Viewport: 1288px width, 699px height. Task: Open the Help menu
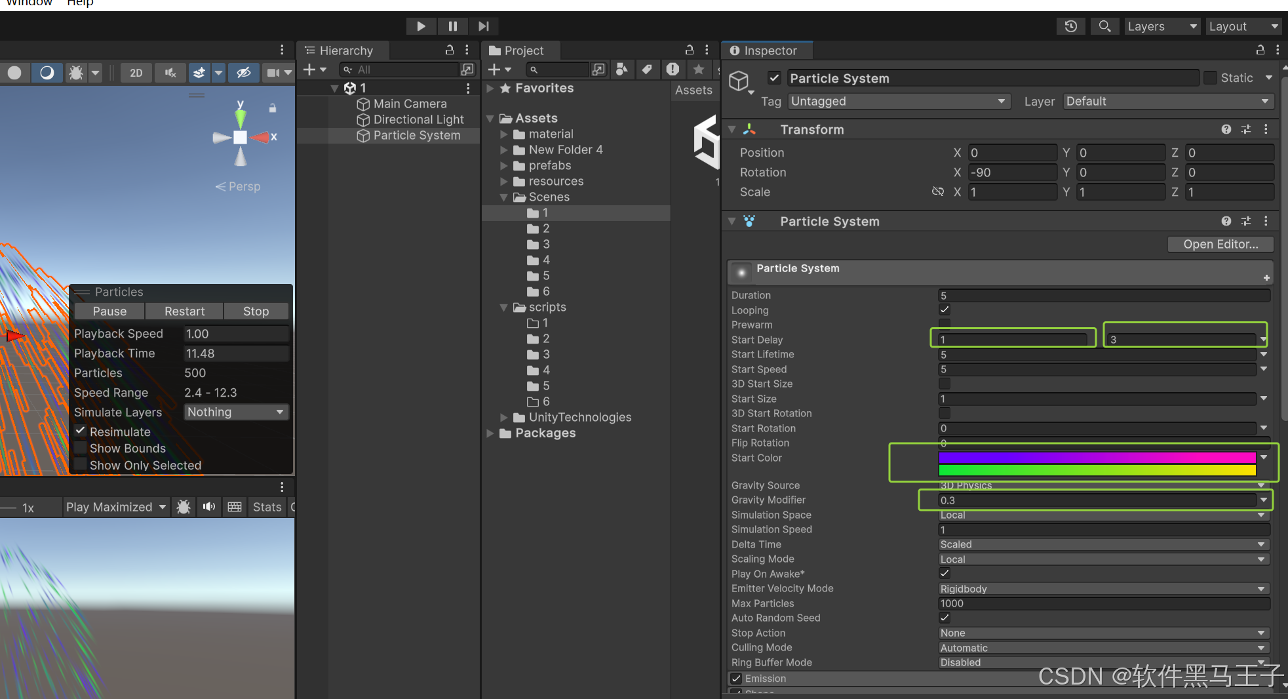[x=79, y=3]
